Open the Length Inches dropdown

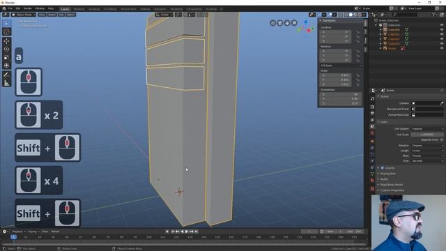[427, 151]
